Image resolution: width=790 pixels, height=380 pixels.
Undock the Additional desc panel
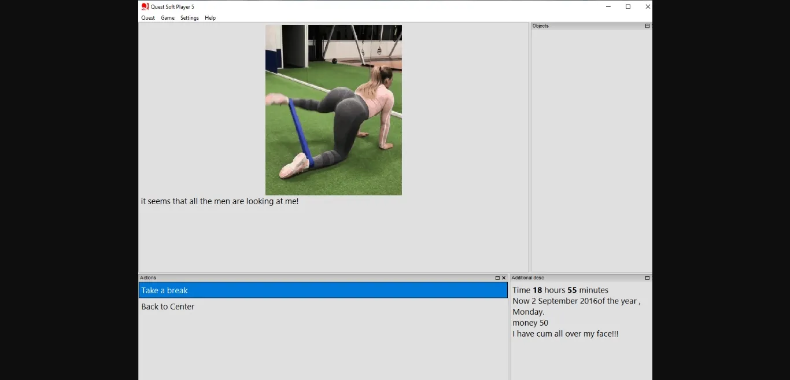647,278
